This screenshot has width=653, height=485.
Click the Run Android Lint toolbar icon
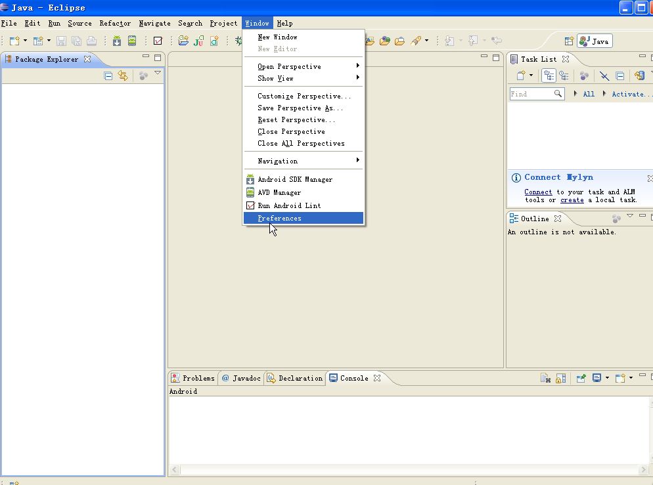tap(158, 41)
